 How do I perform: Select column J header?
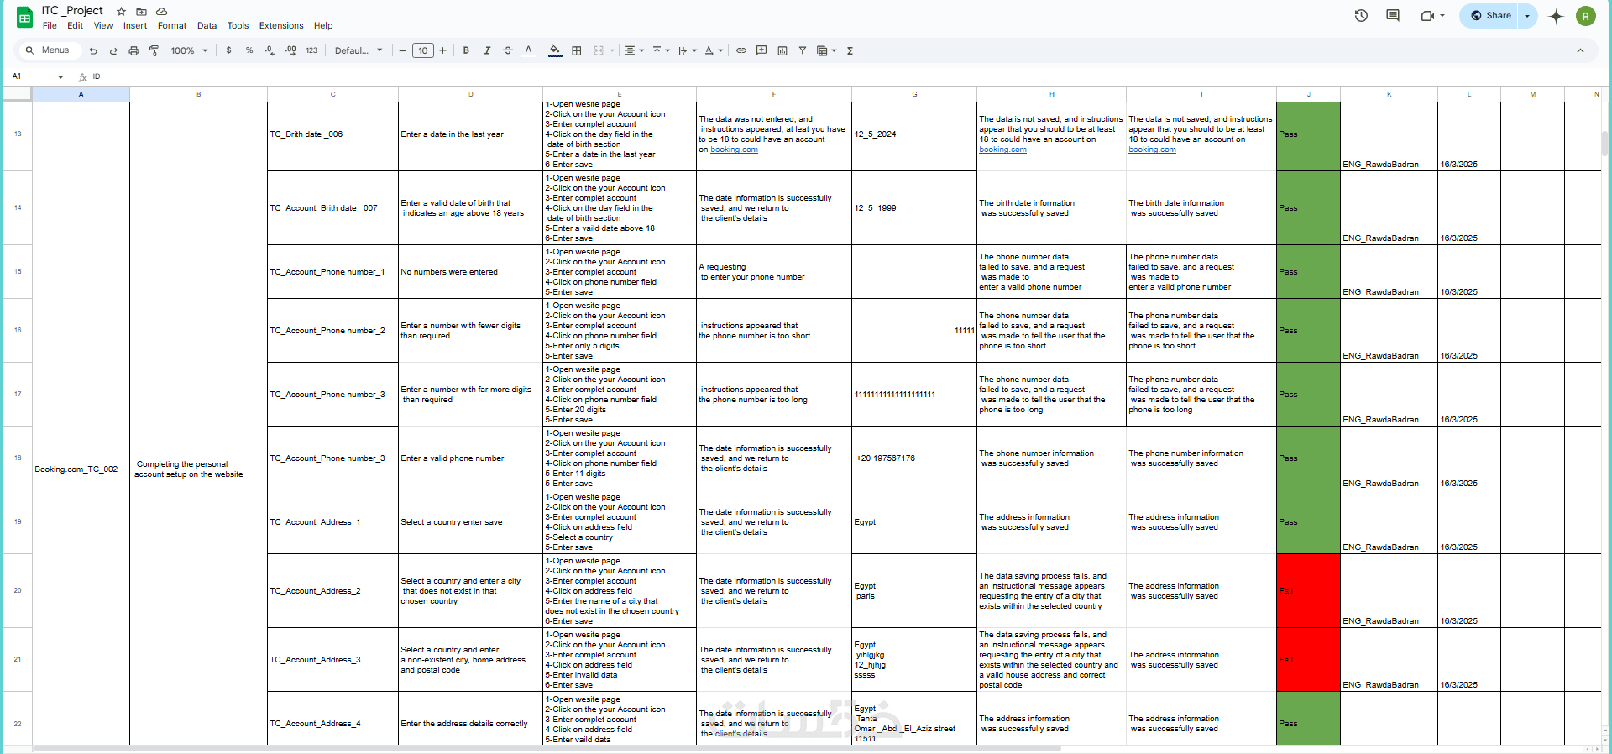click(x=1308, y=94)
